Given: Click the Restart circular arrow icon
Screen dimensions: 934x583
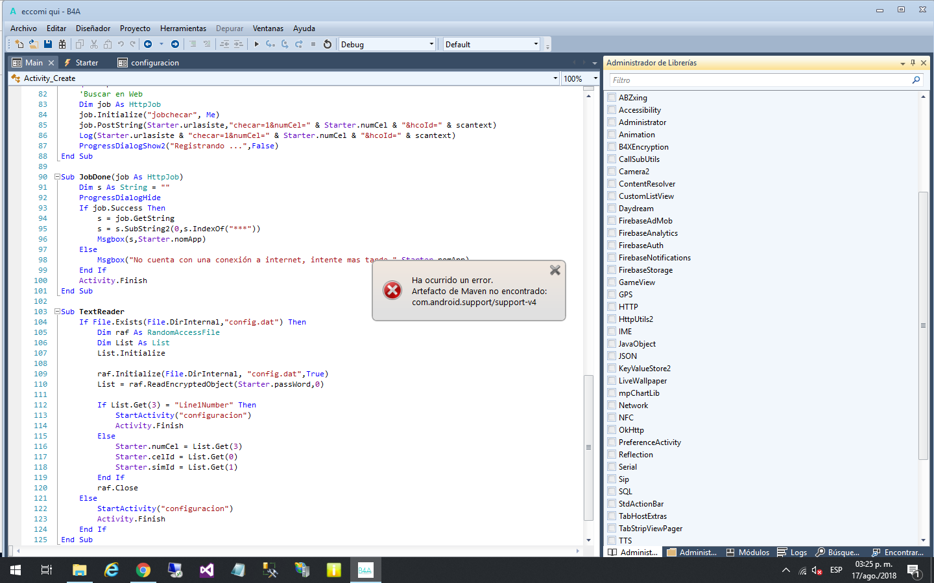Looking at the screenshot, I should (328, 44).
